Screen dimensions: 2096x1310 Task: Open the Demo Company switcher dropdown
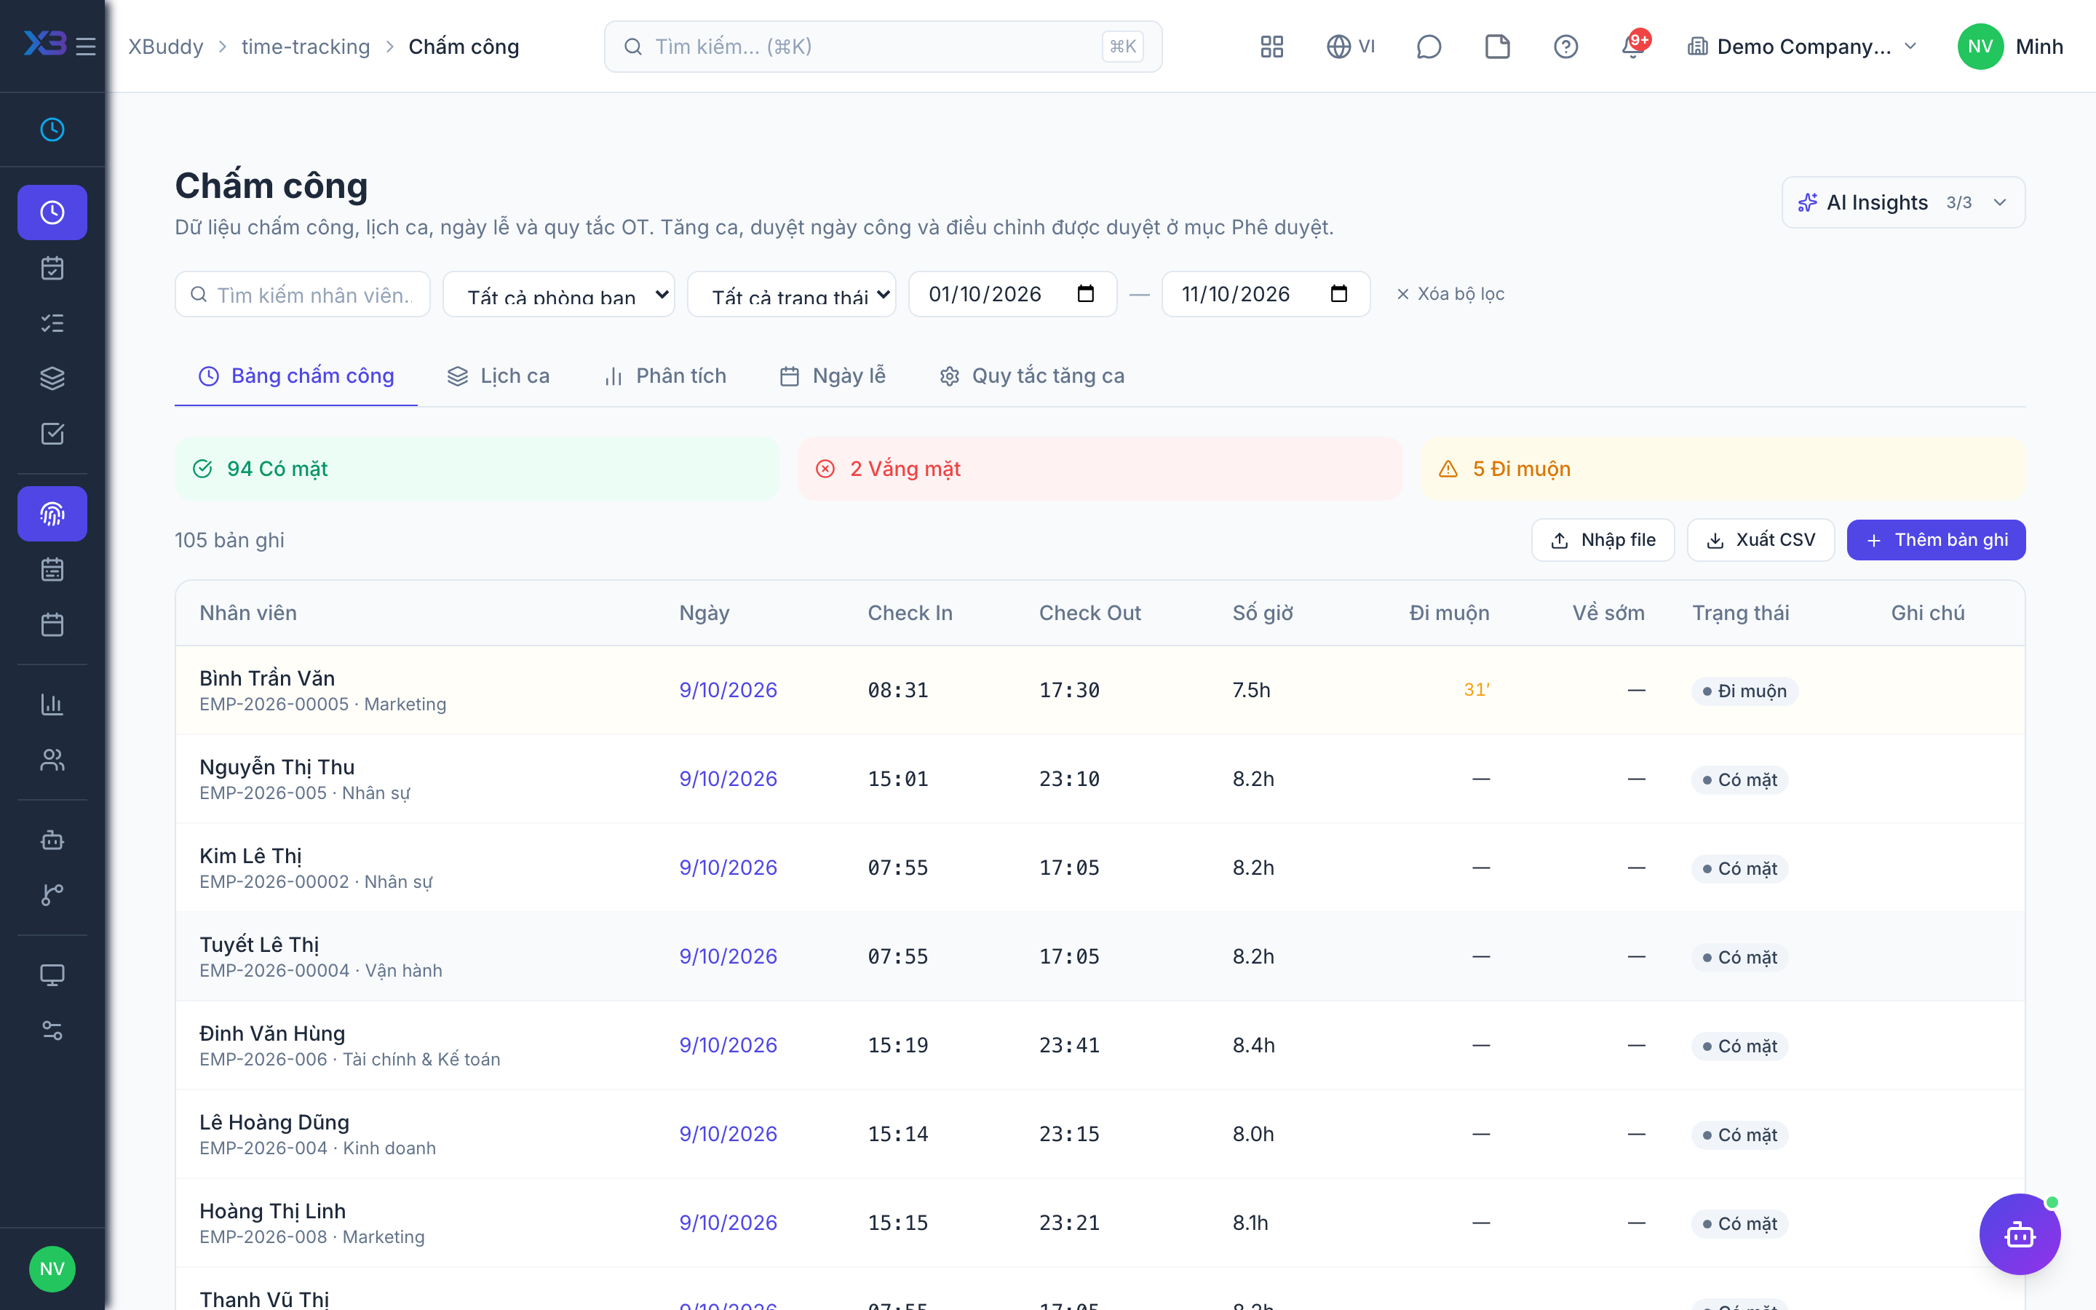click(x=1803, y=47)
